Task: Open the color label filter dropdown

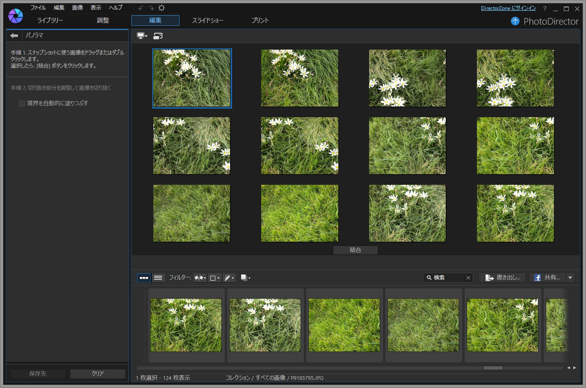Action: tap(214, 278)
